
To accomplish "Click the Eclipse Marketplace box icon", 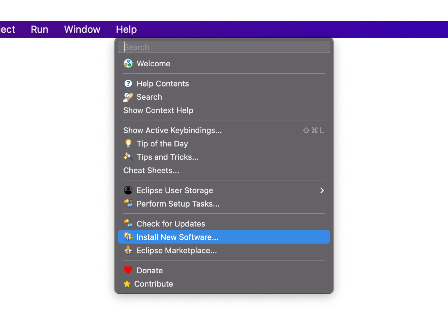I will coord(128,250).
